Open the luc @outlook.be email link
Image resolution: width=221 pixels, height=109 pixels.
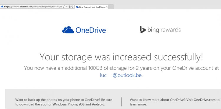click(x=121, y=75)
